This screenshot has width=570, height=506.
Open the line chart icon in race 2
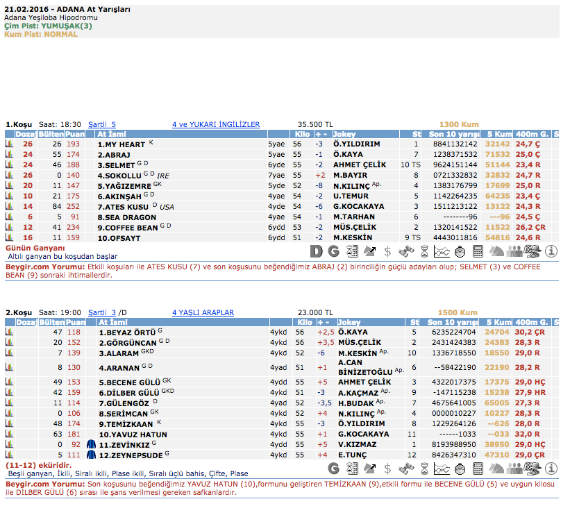442,469
